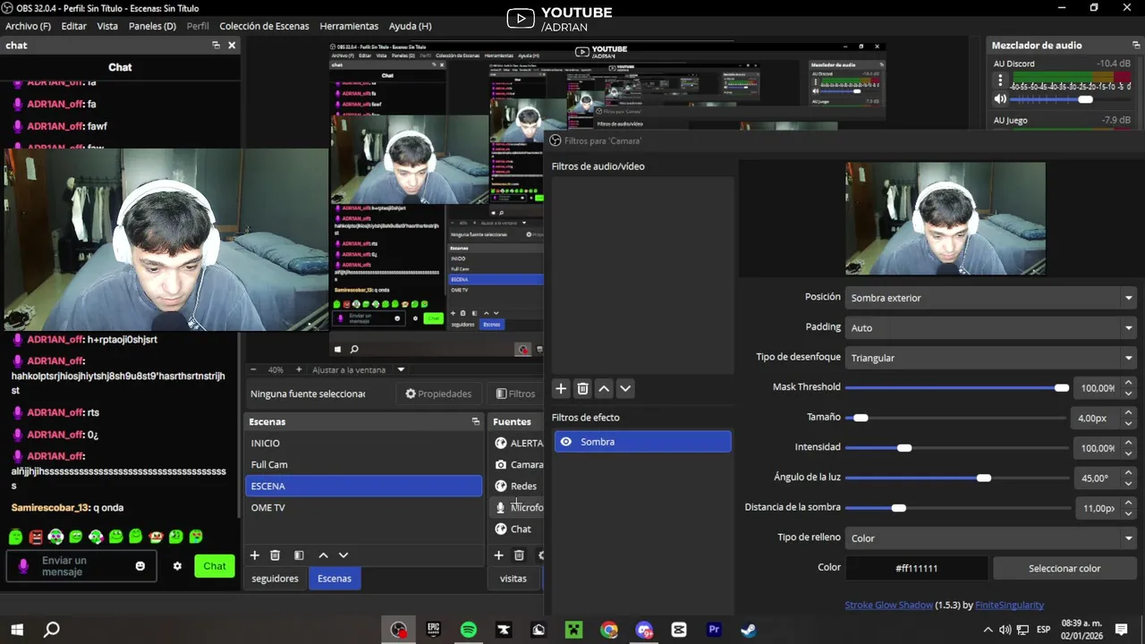1145x644 pixels.
Task: Open emoji picker in chat input
Action: pyautogui.click(x=140, y=566)
